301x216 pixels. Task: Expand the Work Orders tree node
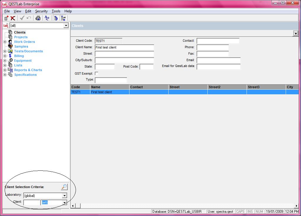5,42
